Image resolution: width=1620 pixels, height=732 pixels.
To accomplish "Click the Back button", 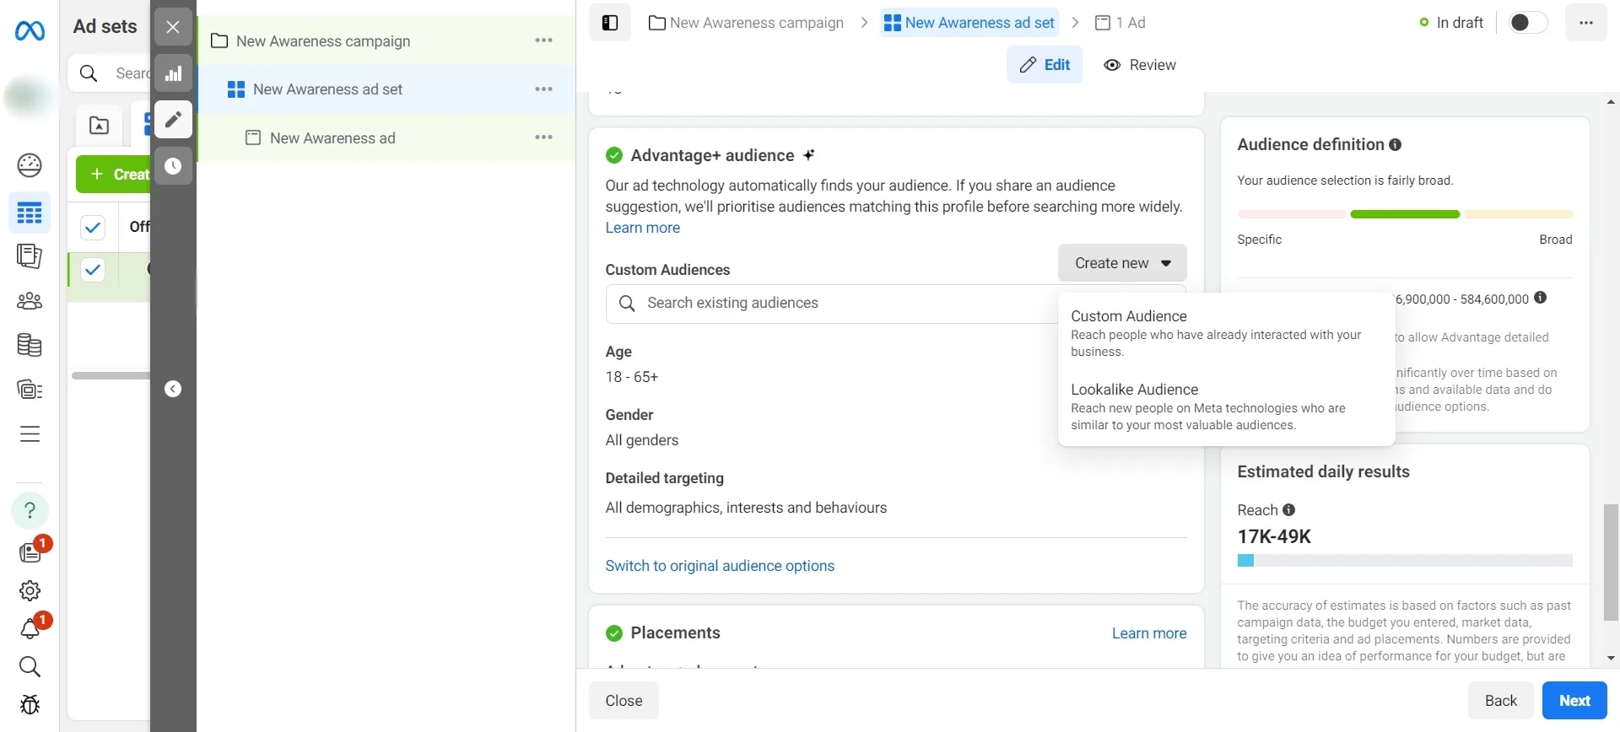I will coord(1501,701).
